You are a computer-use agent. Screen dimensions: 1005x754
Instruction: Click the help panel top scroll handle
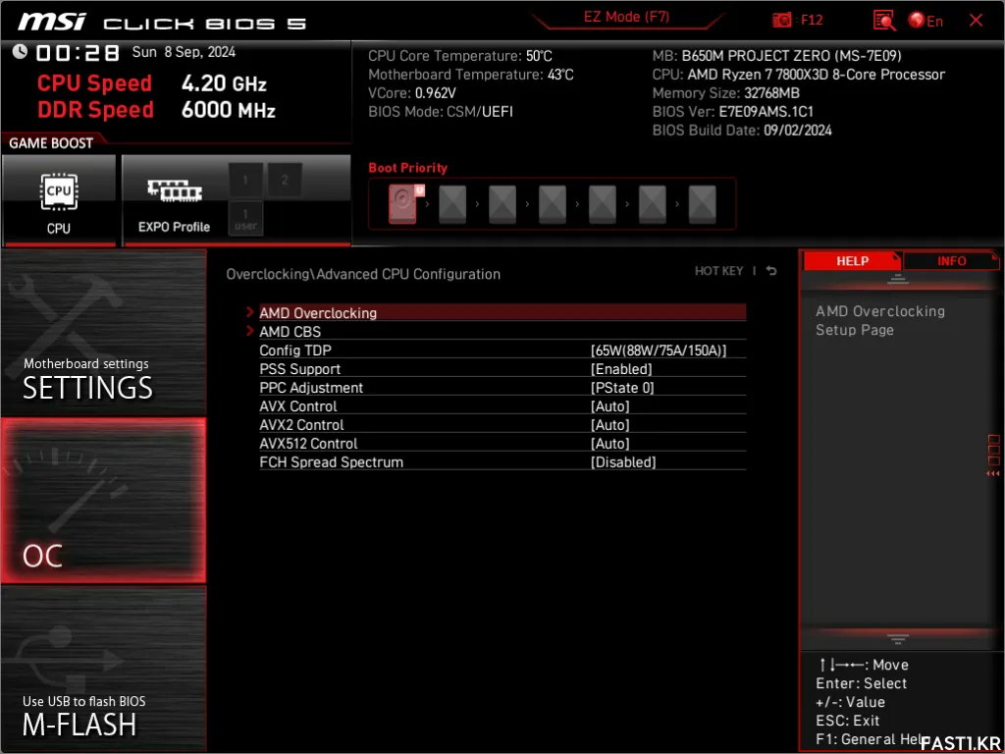tap(897, 279)
